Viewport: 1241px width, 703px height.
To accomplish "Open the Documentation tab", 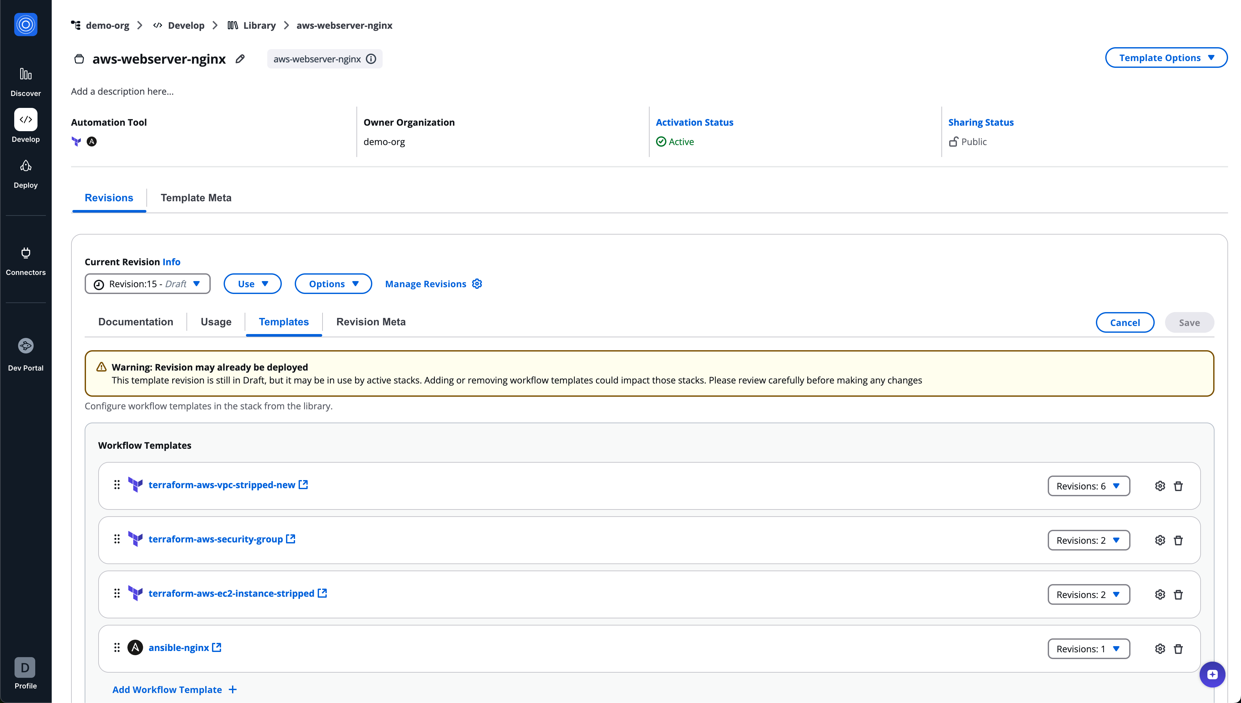I will point(136,321).
